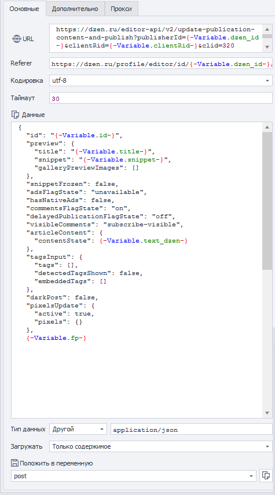The width and height of the screenshot is (275, 495).
Task: Select the Основные tab
Action: (x=24, y=9)
